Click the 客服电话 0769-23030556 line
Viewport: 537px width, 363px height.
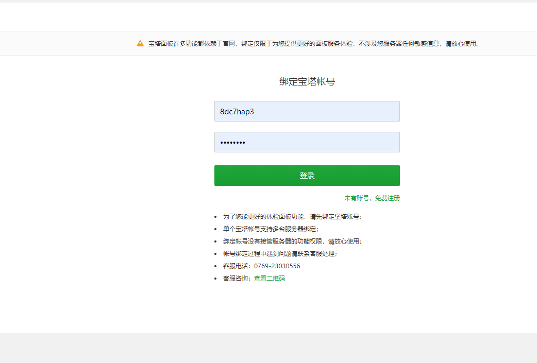point(262,266)
